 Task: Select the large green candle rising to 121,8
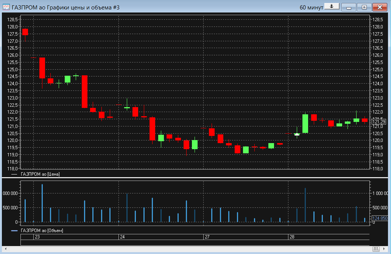[305, 124]
